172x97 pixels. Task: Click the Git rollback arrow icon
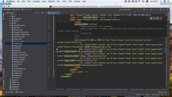tap(164, 10)
